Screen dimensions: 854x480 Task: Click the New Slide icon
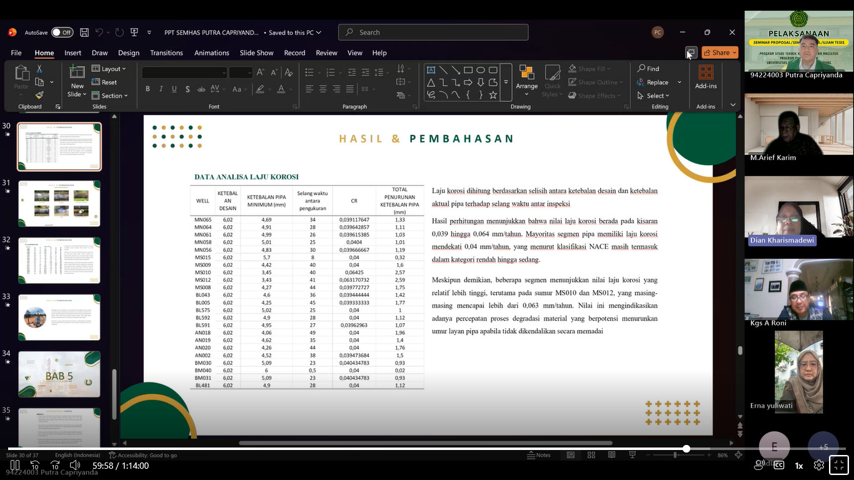pyautogui.click(x=77, y=73)
